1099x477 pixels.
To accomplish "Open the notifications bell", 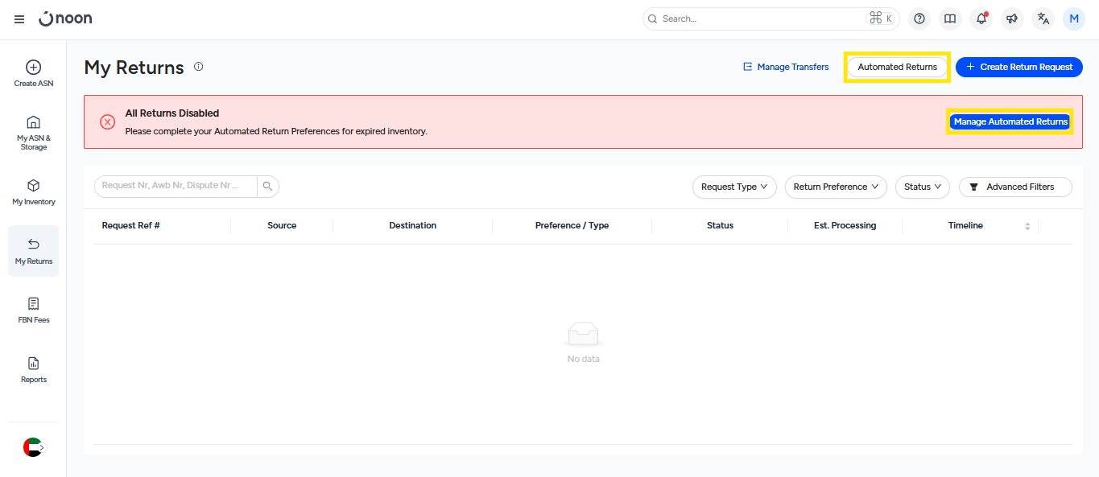I will click(981, 19).
